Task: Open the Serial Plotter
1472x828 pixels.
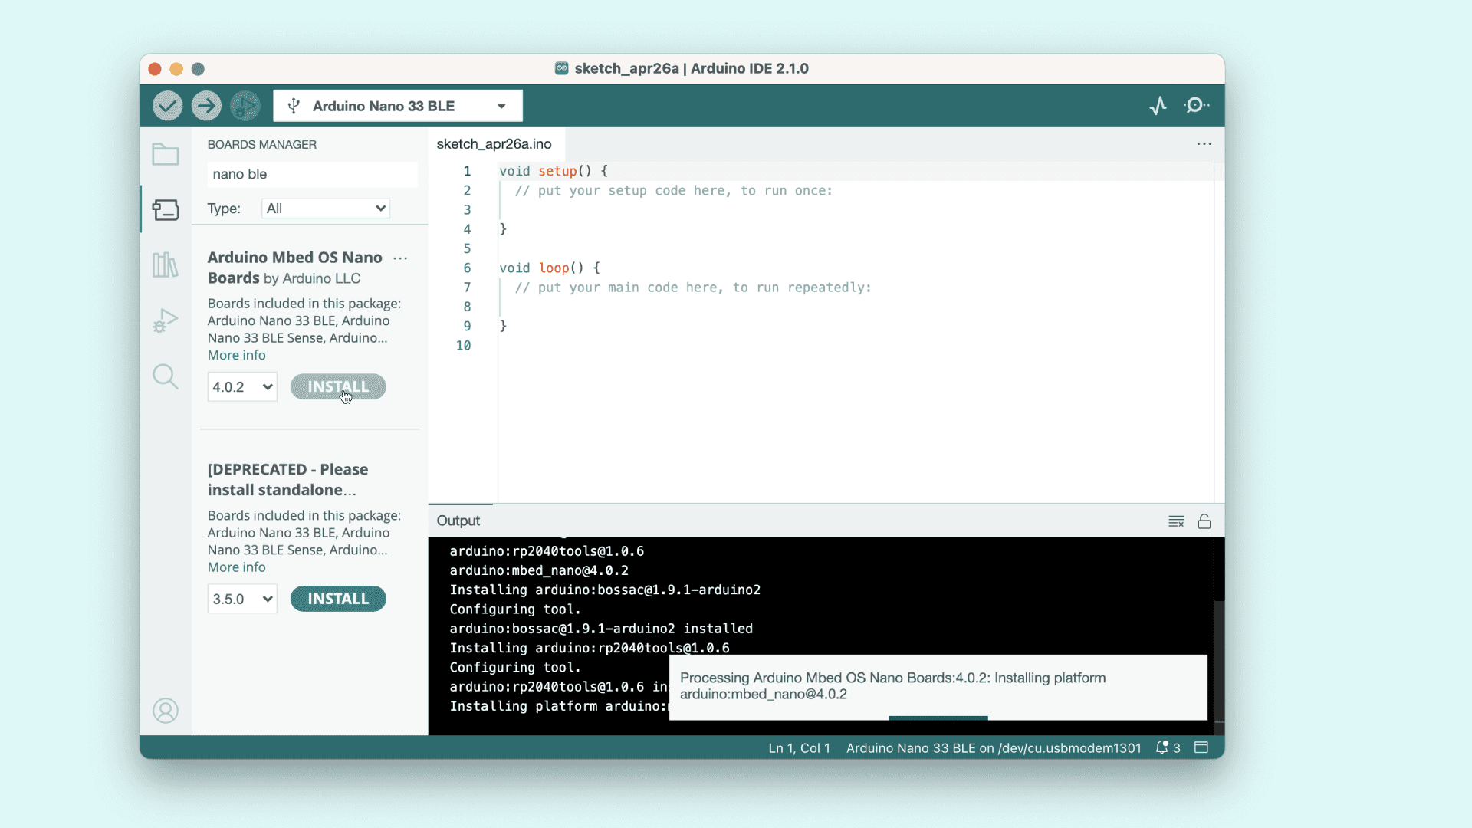Action: pos(1158,106)
